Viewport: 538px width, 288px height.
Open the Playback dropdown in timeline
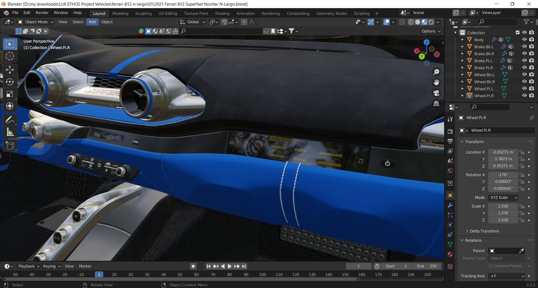point(29,266)
